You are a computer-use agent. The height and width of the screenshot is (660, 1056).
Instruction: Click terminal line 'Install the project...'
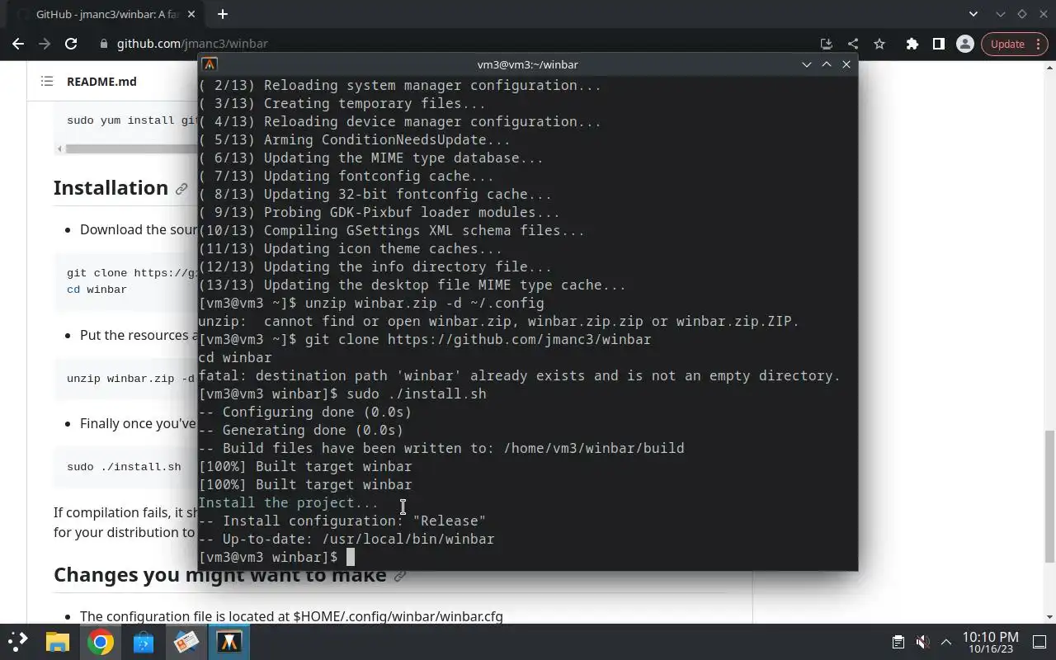[289, 502]
